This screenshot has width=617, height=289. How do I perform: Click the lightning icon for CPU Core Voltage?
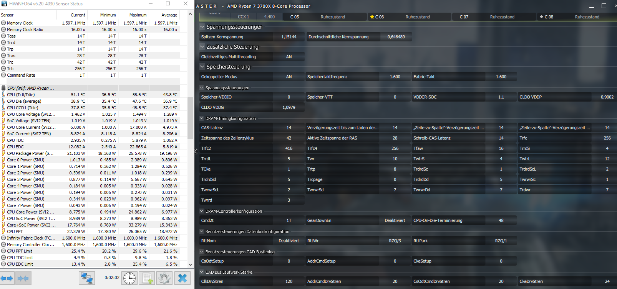(x=3, y=114)
